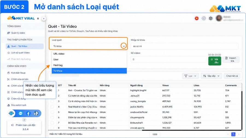Click the Chọn tất cả button
The height and width of the screenshot is (138, 246).
click(x=232, y=76)
